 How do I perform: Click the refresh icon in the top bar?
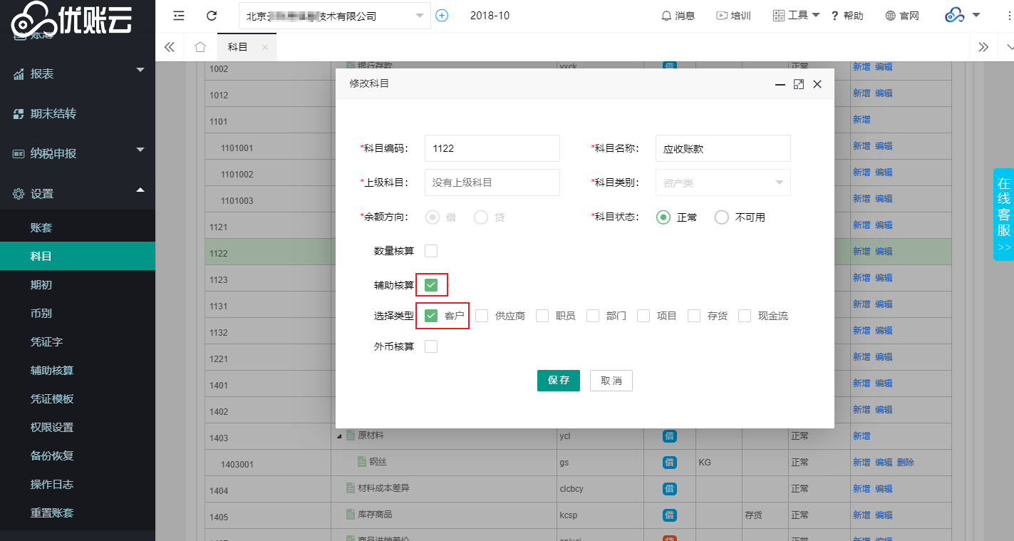[211, 16]
